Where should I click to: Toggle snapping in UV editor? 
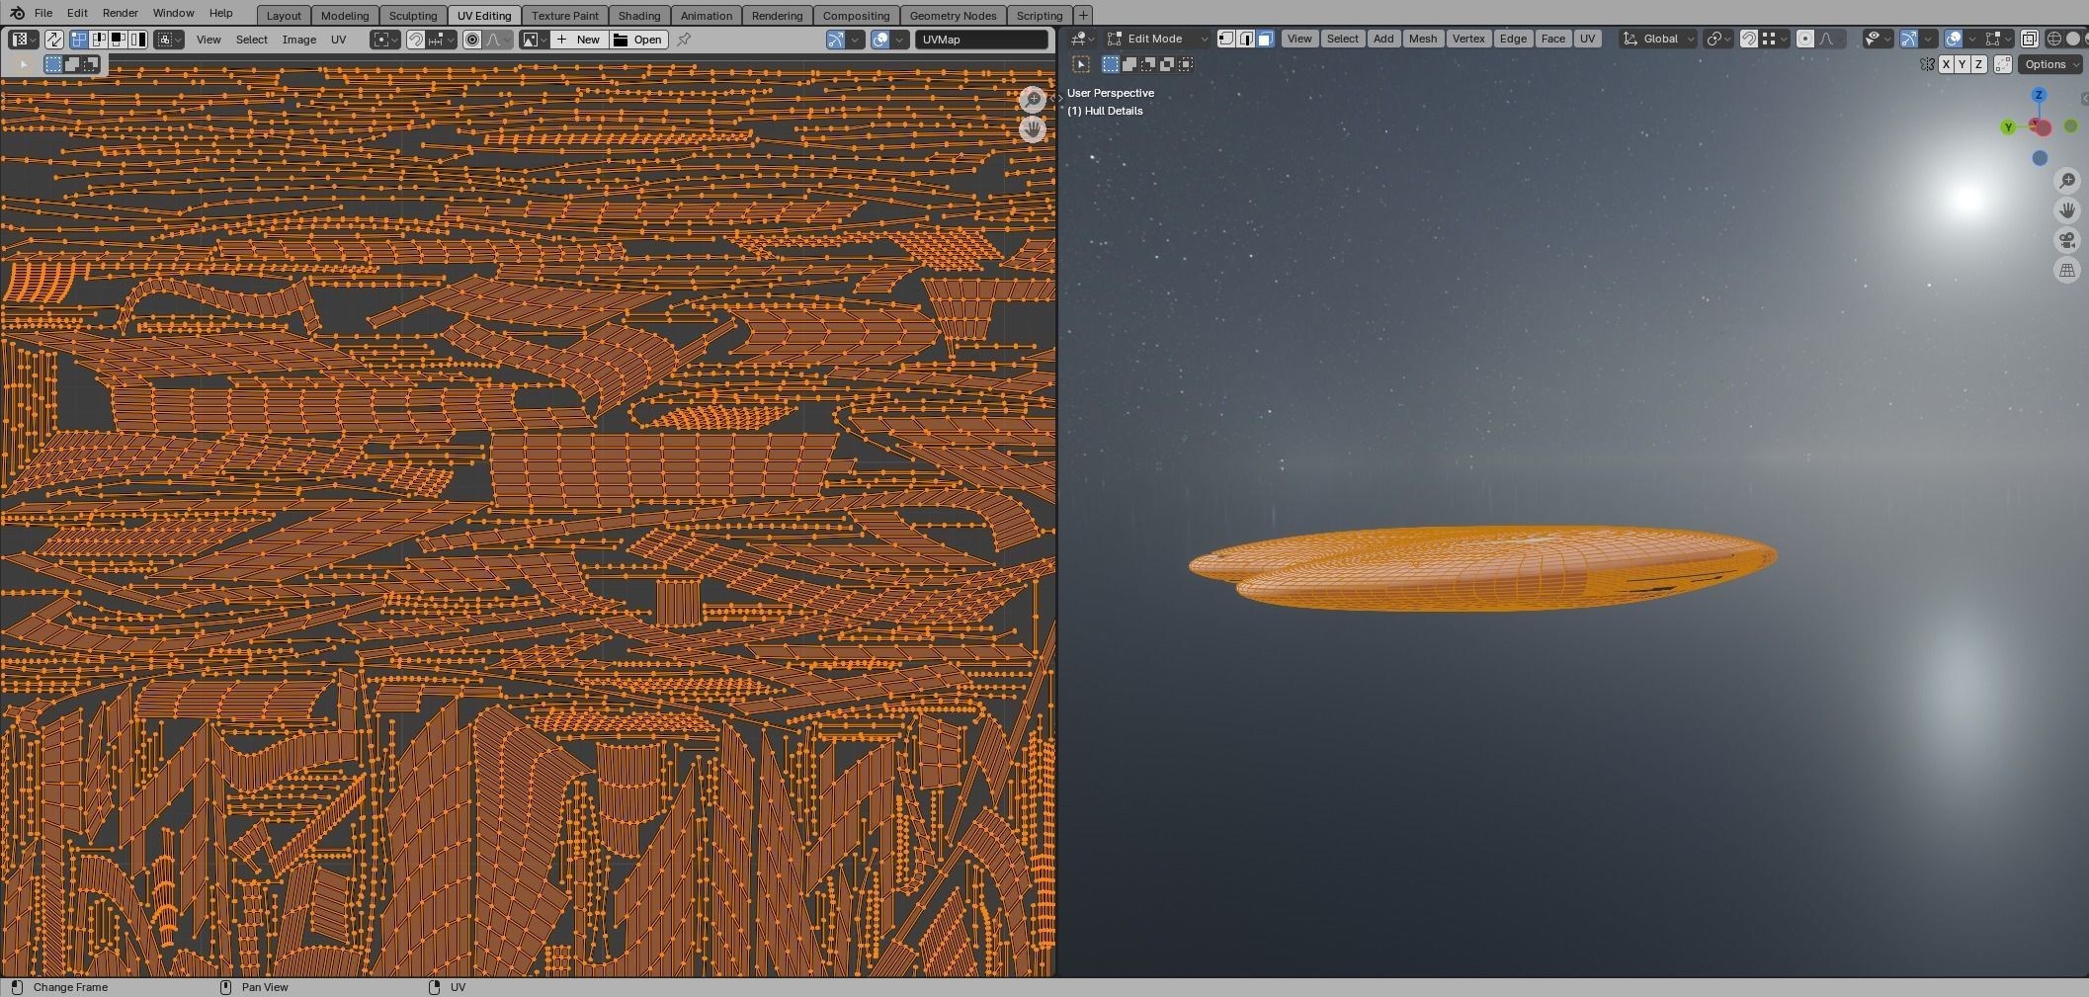[x=416, y=40]
